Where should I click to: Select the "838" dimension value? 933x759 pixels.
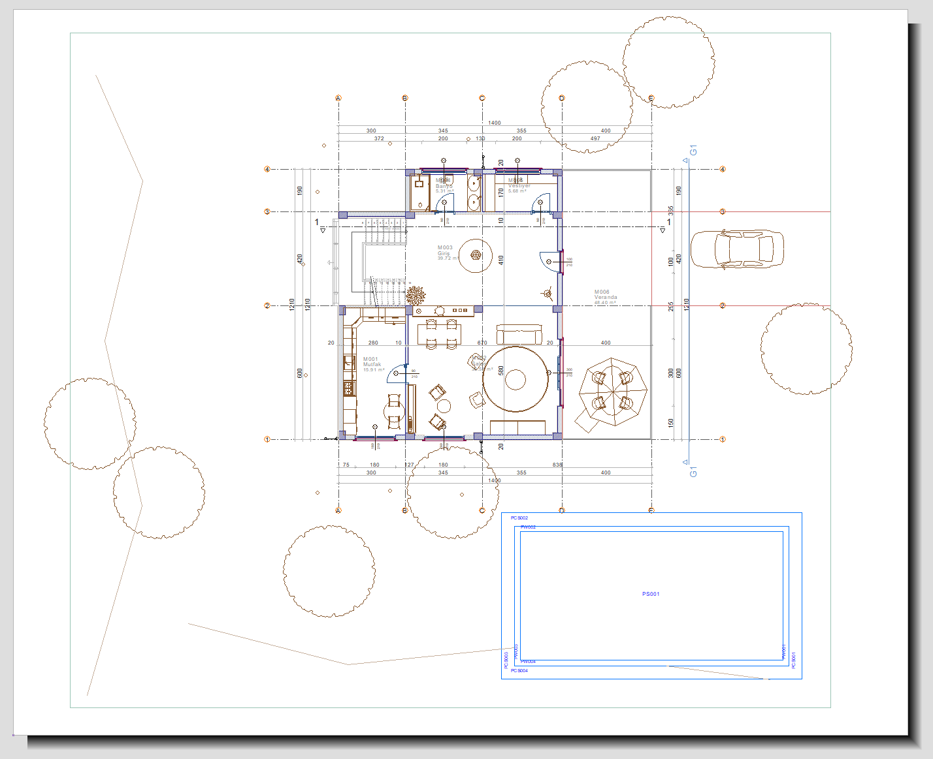point(557,465)
